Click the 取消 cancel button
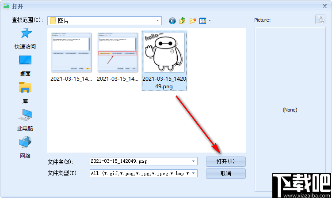Screen dimensions: 332x198 pos(226,173)
